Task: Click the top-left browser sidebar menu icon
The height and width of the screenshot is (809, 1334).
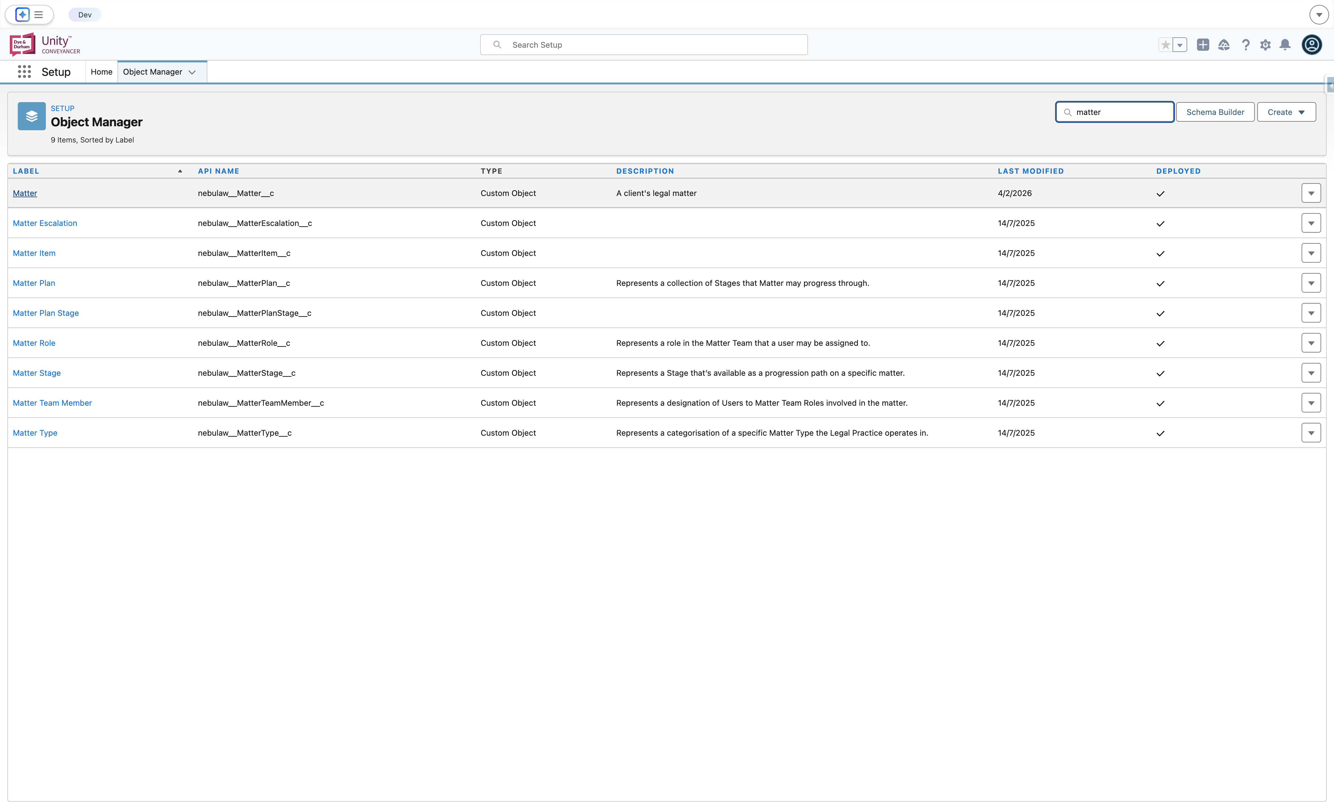Action: [x=39, y=15]
